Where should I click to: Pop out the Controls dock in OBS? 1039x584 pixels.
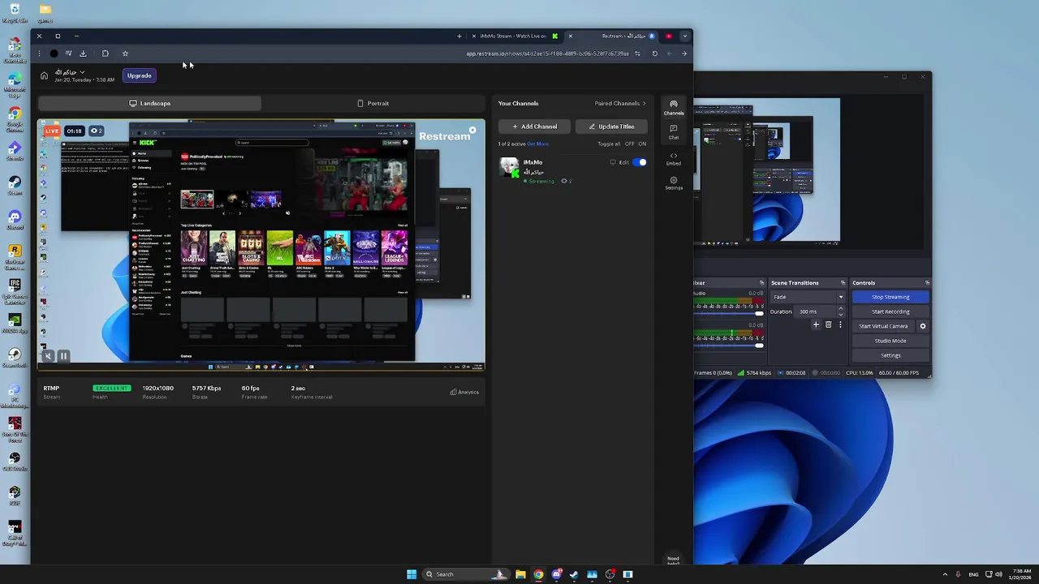click(927, 283)
